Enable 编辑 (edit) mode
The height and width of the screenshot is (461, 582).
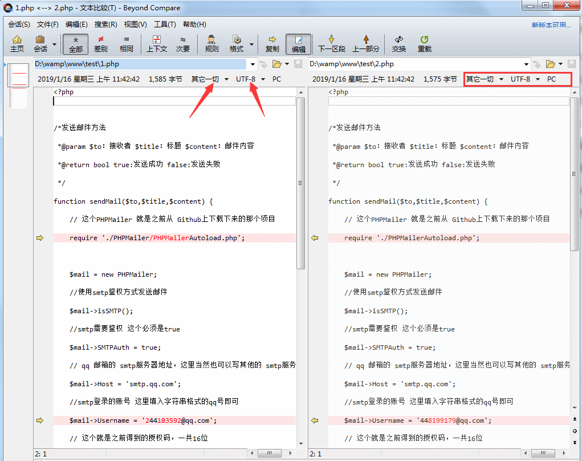pos(299,44)
